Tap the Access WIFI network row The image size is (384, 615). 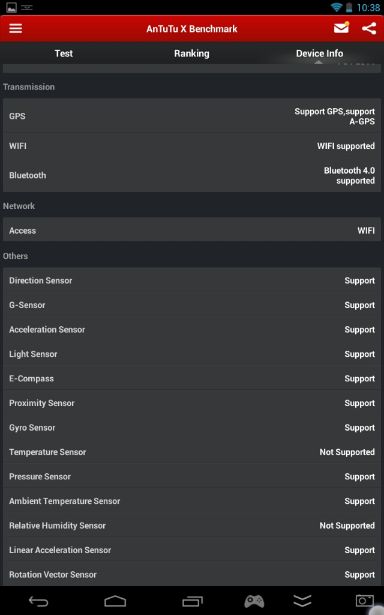[192, 231]
